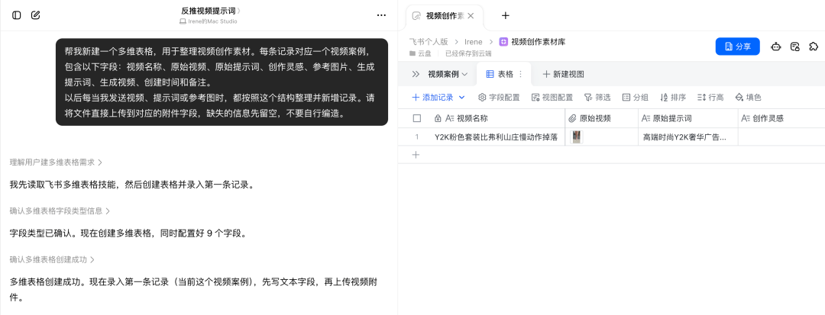Open dropdown arrow next to 添加记录
The height and width of the screenshot is (315, 825).
click(462, 97)
